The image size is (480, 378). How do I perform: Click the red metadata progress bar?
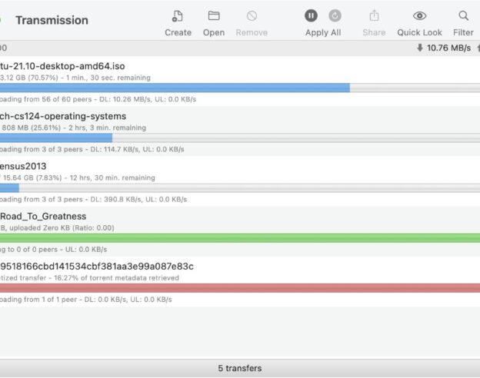pos(240,288)
